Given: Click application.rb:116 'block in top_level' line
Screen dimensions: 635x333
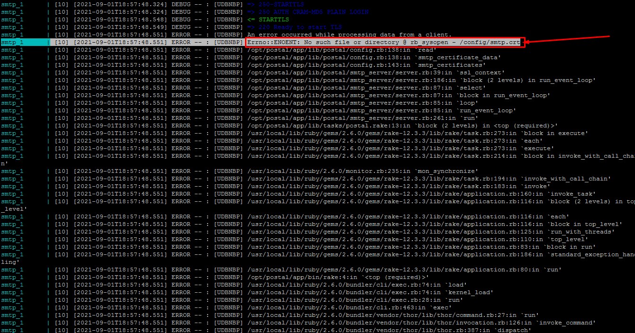Looking at the screenshot, I should pyautogui.click(x=435, y=224).
